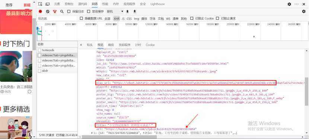Open network panel settings gear
Viewport: 309px width, 139px height.
tap(304, 11)
